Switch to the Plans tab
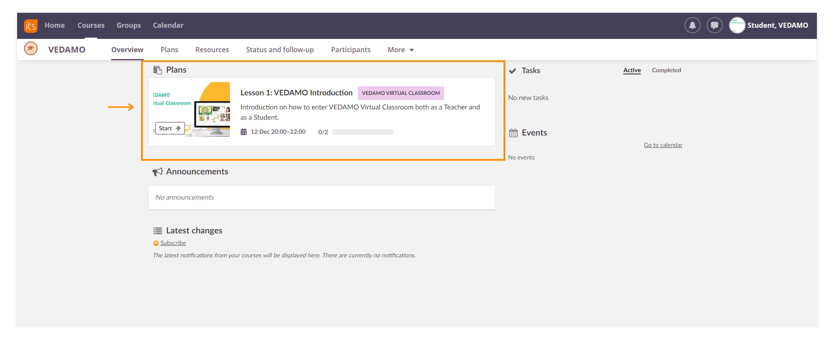 click(169, 50)
